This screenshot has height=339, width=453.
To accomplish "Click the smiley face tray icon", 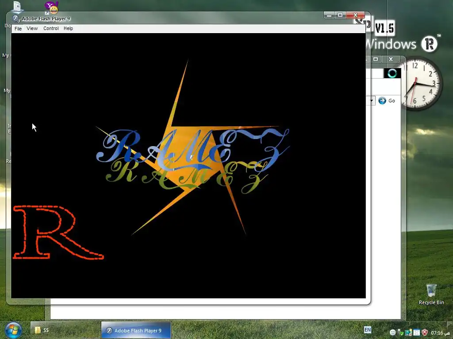I will [x=392, y=333].
